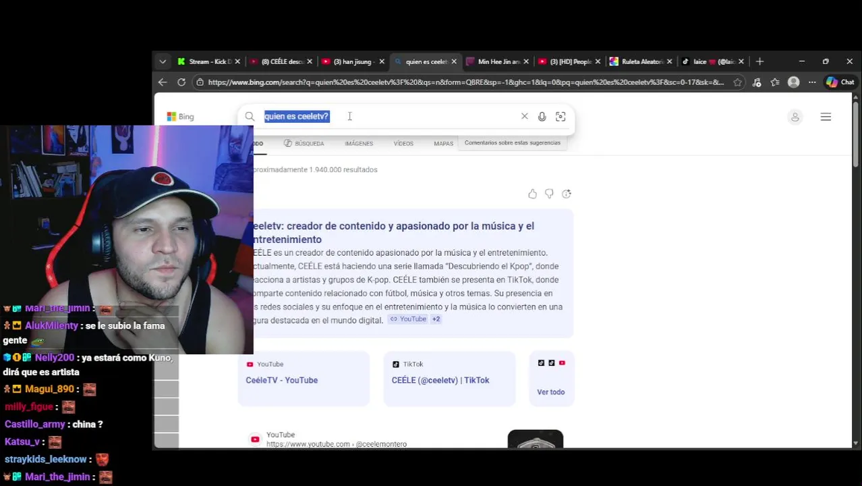Close the Min Hee Jin tab
This screenshot has width=862, height=486.
pyautogui.click(x=526, y=61)
